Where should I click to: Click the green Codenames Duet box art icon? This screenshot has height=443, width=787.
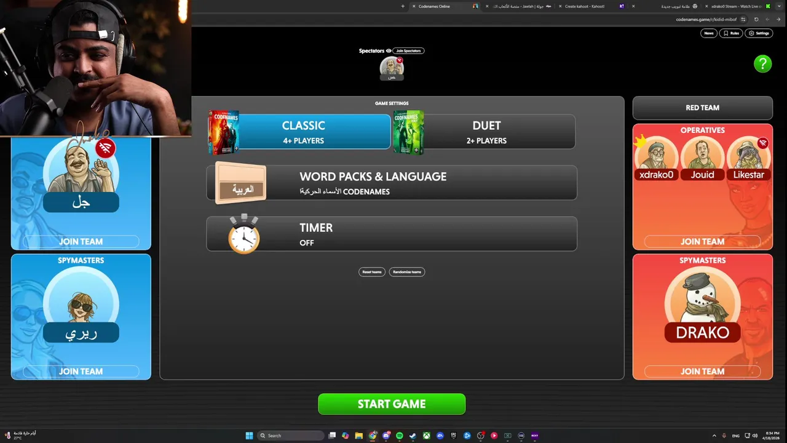click(x=408, y=132)
